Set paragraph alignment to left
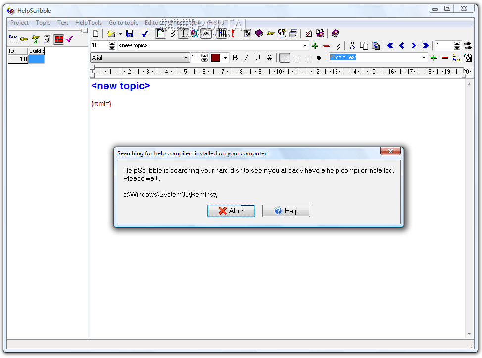 (x=285, y=58)
